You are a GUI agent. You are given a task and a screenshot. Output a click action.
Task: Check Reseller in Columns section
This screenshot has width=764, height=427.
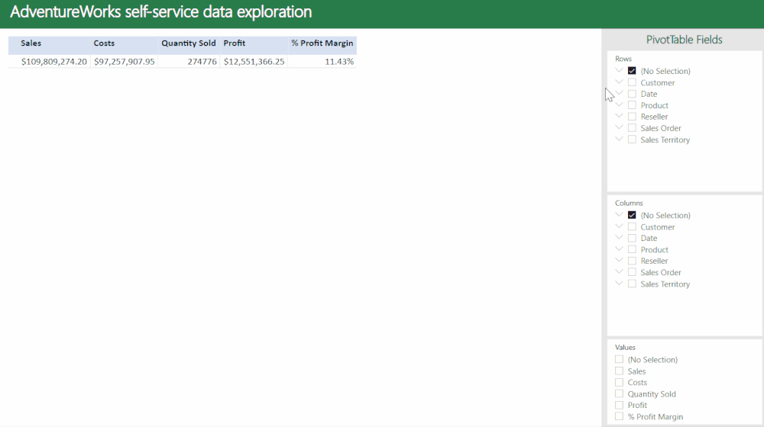[632, 262]
